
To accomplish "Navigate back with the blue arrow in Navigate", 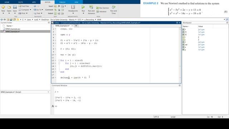I will click(x=35, y=6).
